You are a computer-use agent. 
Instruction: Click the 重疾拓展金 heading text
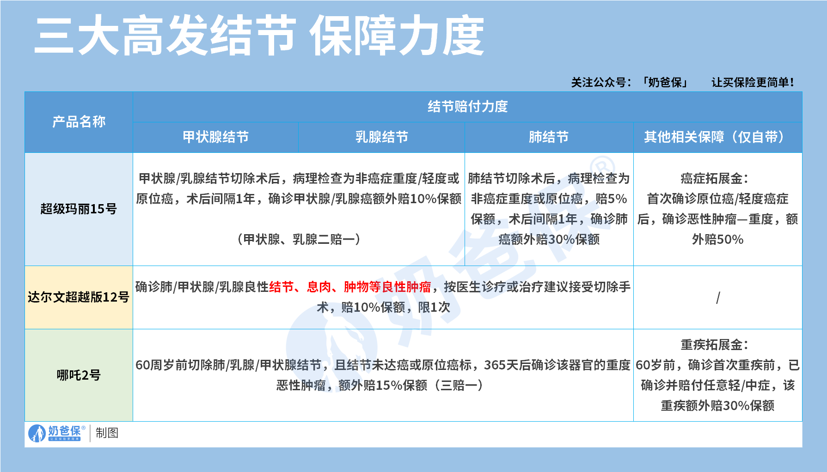(x=715, y=345)
